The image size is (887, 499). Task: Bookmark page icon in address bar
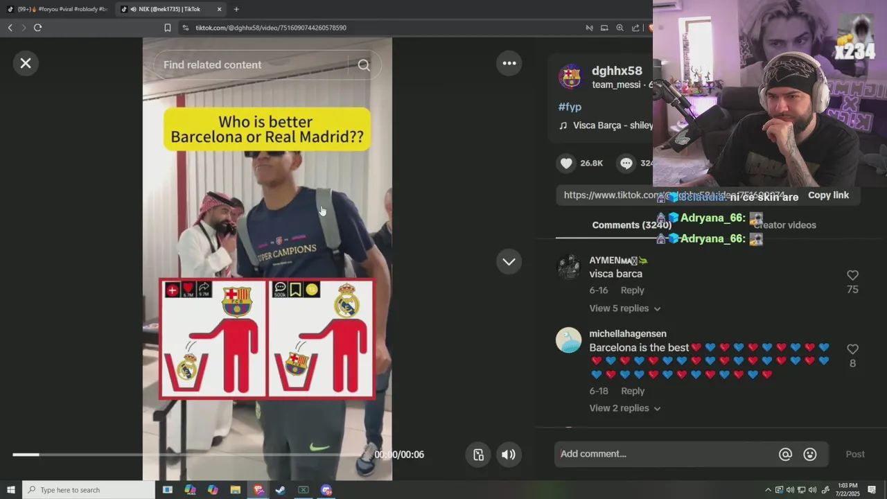click(x=167, y=28)
